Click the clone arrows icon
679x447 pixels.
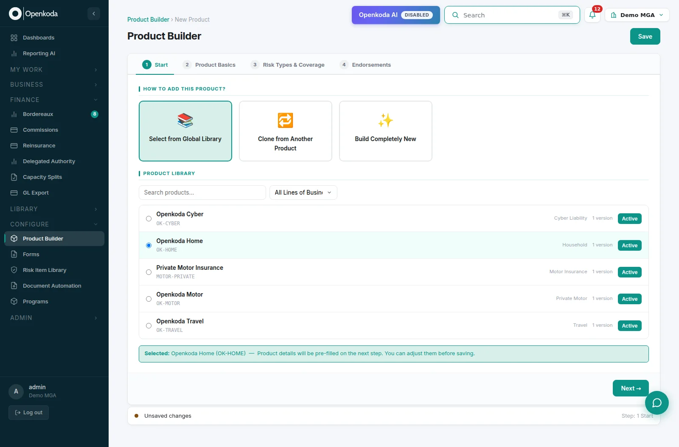pyautogui.click(x=285, y=121)
